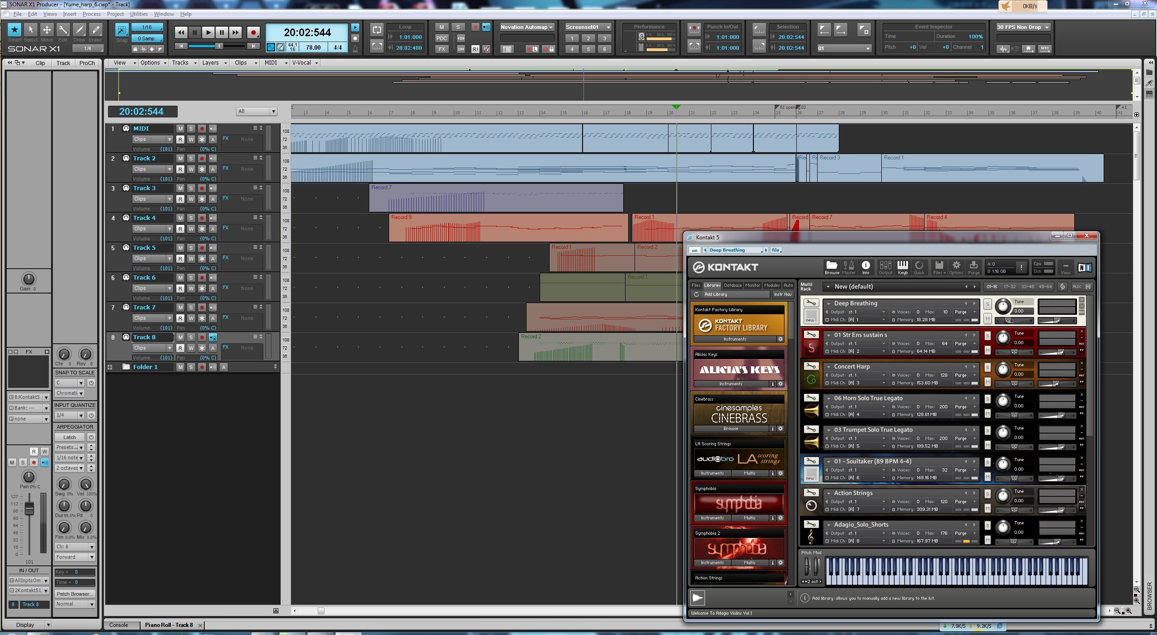Viewport: 1157px width, 635px height.
Task: Solo Track 2
Action: click(x=191, y=159)
